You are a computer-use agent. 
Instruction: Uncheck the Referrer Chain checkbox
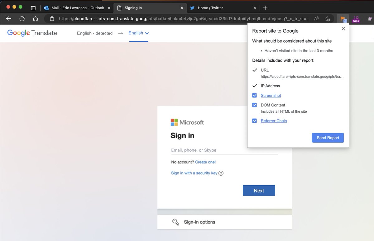[255, 121]
